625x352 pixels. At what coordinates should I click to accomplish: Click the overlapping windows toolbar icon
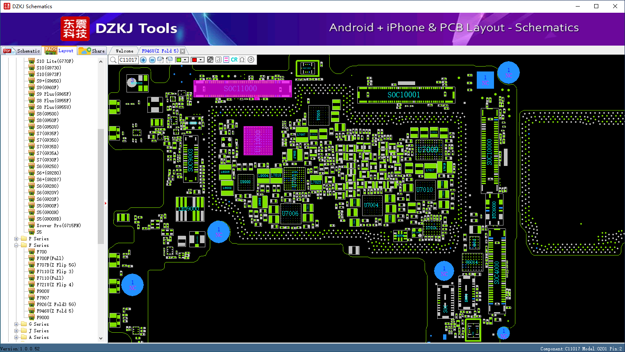click(x=210, y=60)
